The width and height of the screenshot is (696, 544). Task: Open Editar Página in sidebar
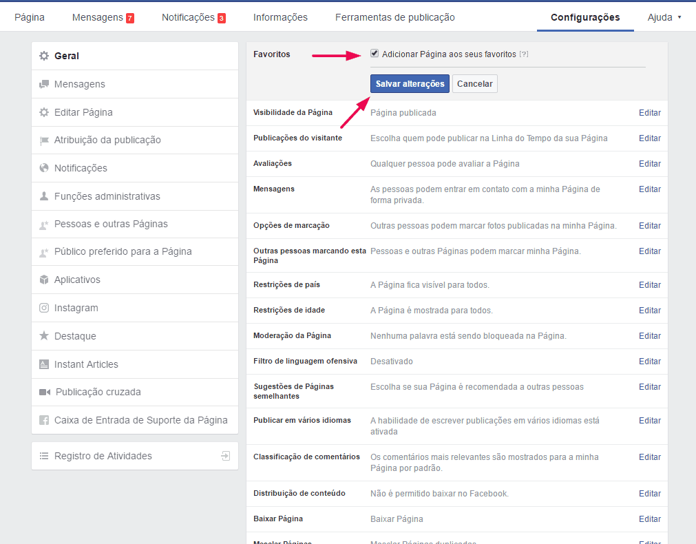click(x=135, y=112)
